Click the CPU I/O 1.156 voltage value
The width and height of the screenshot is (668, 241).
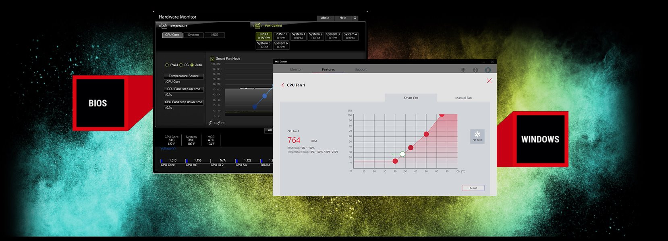pos(198,160)
